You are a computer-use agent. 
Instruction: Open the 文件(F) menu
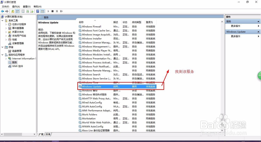(x=5, y=7)
